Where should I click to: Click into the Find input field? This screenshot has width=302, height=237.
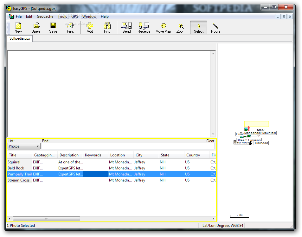(128, 146)
